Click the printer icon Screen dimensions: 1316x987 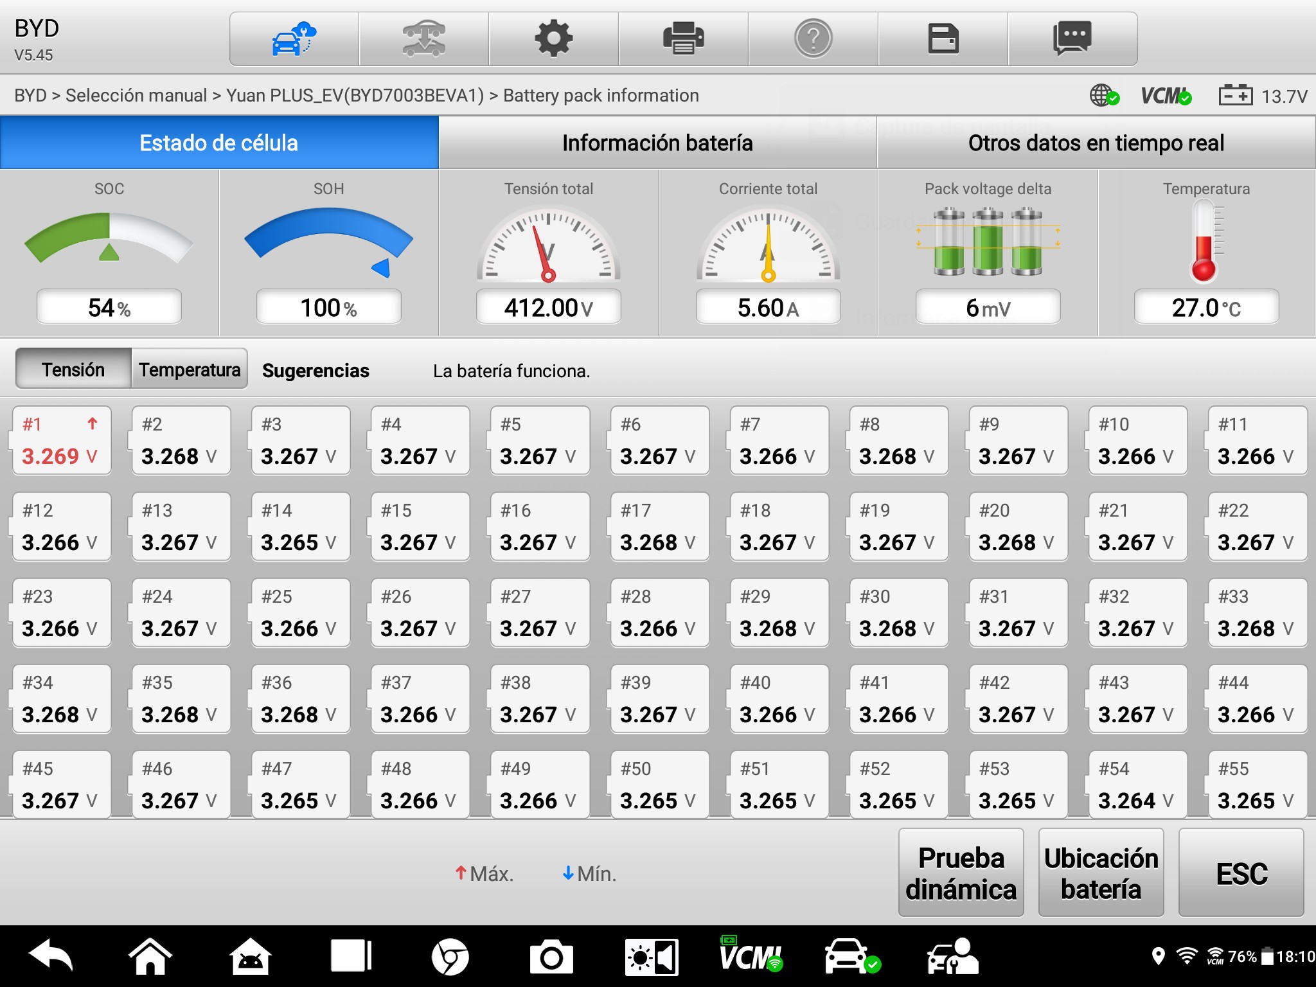pos(683,39)
